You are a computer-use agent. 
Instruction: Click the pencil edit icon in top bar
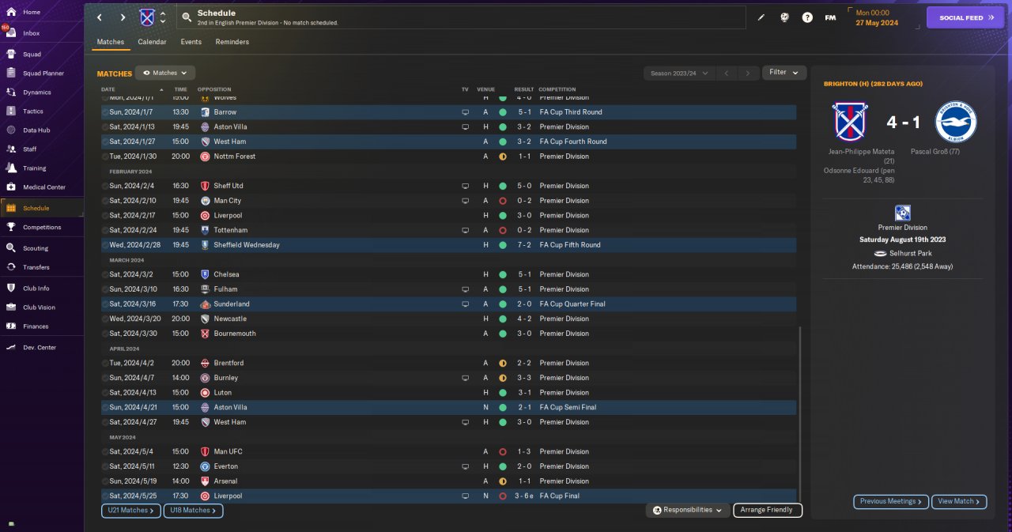coord(761,17)
